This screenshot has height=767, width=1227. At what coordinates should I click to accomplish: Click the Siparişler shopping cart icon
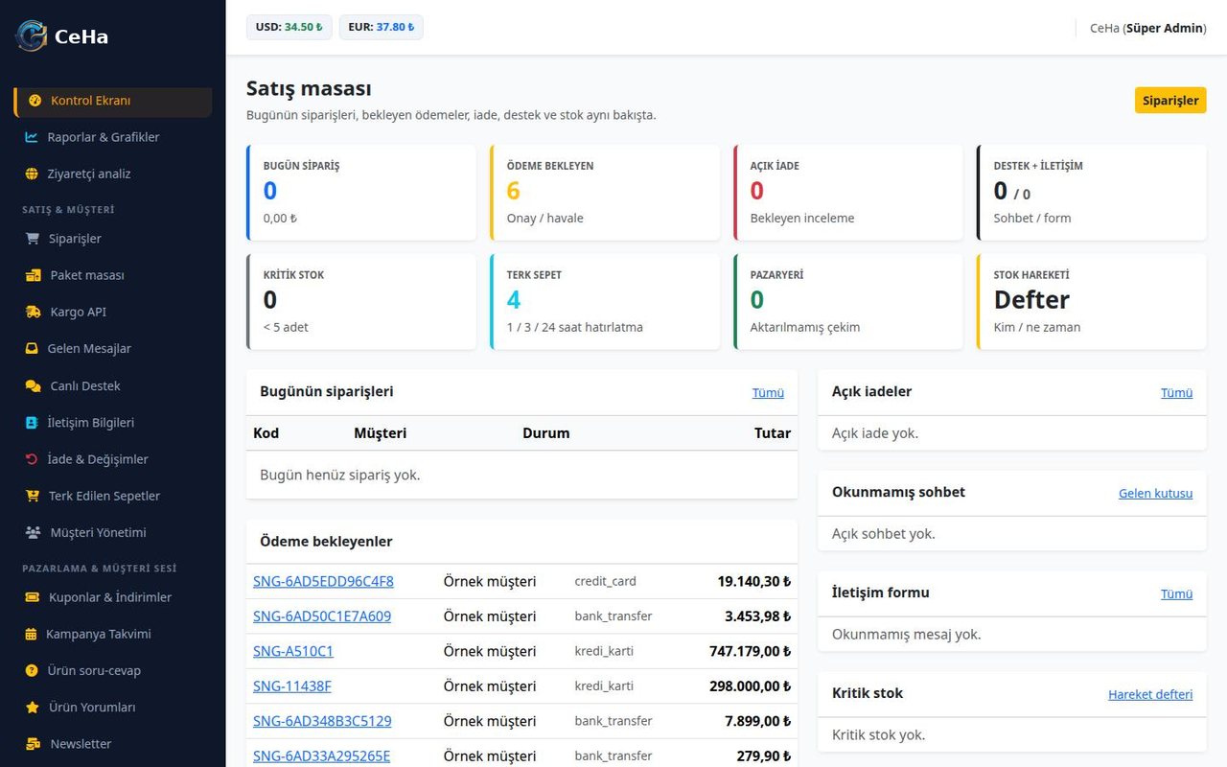[33, 239]
